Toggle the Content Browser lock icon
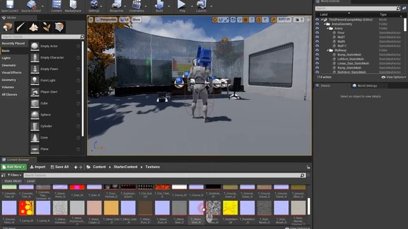The width and height of the screenshot is (408, 229). click(308, 167)
